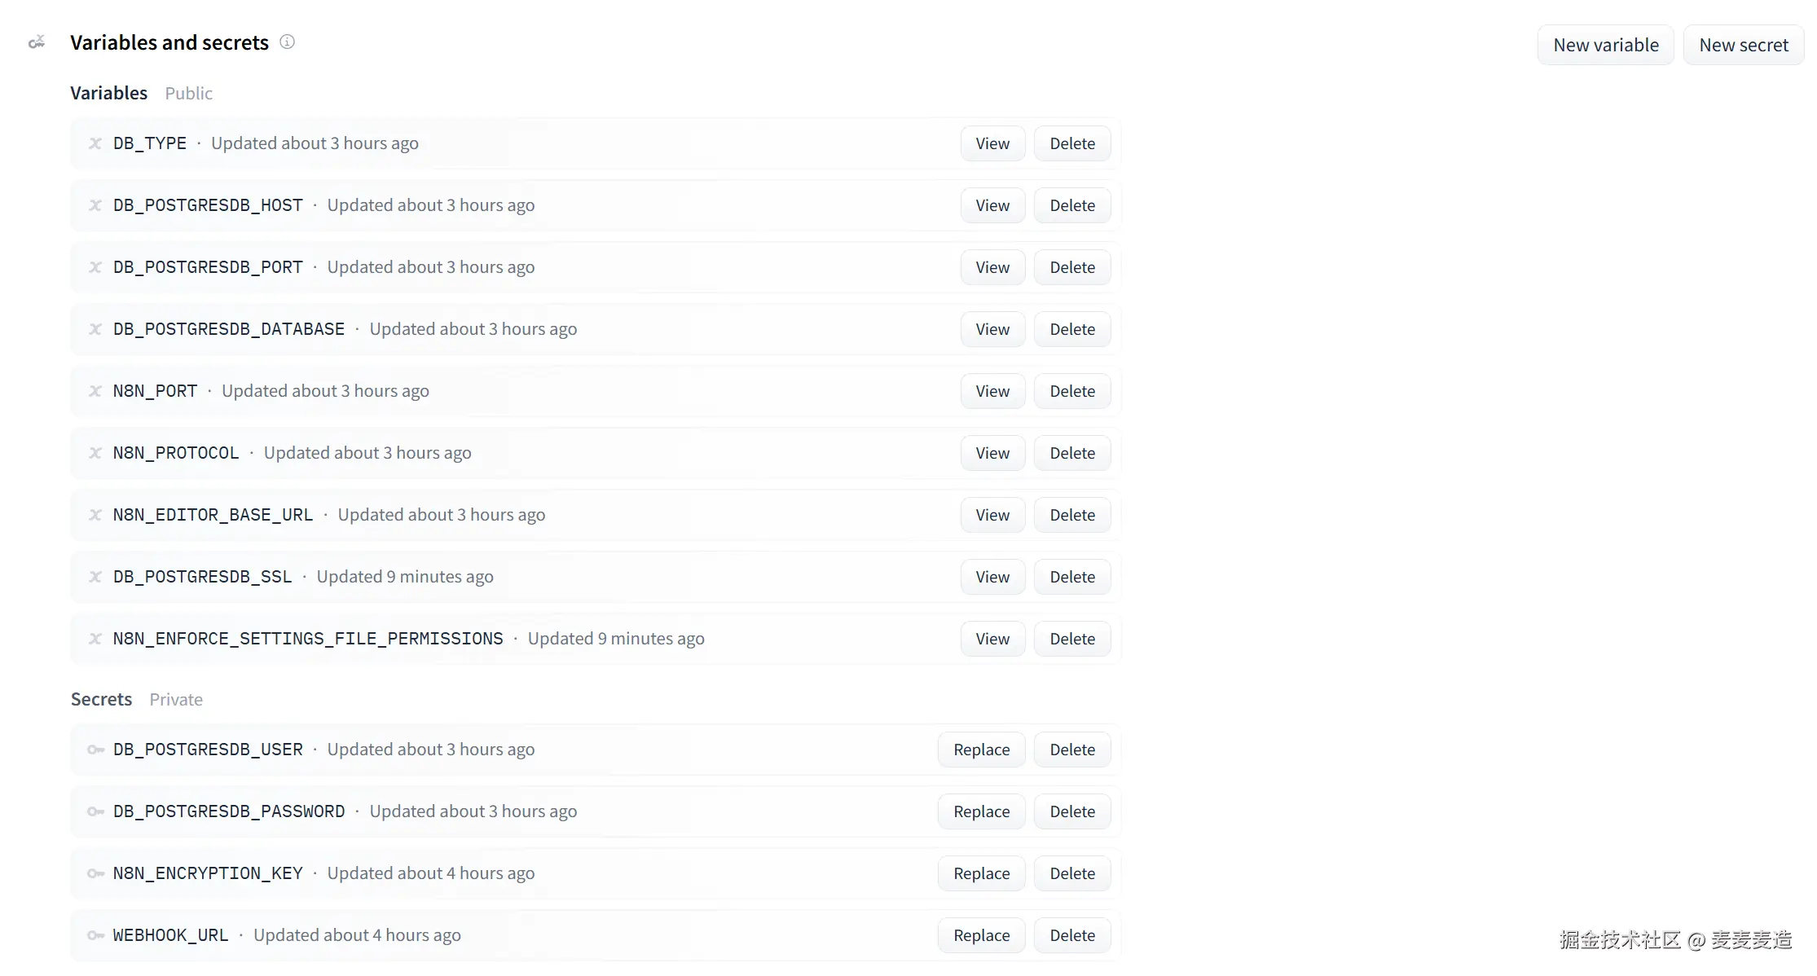Open the New variable dialog
This screenshot has height=976, width=1817.
[x=1605, y=45]
